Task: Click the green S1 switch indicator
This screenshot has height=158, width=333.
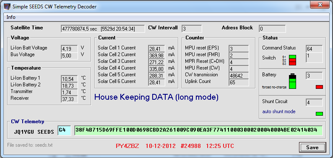Action: coord(292,57)
